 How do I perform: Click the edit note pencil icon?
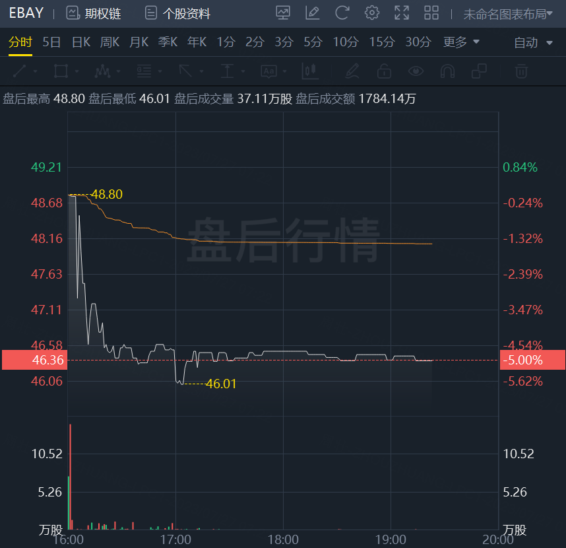coord(312,13)
